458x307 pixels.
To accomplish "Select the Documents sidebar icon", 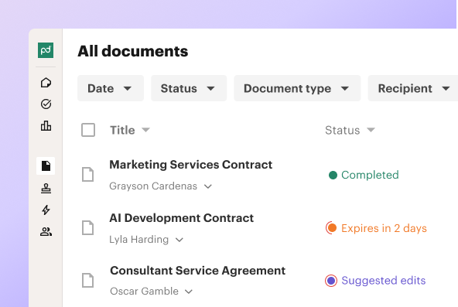I will point(46,165).
